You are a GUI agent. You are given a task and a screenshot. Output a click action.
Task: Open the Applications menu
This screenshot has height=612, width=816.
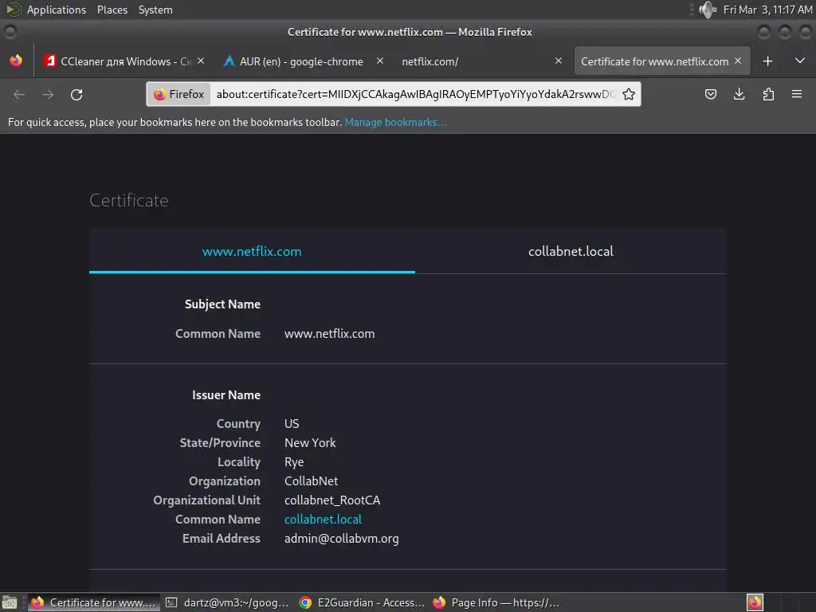pyautogui.click(x=57, y=10)
